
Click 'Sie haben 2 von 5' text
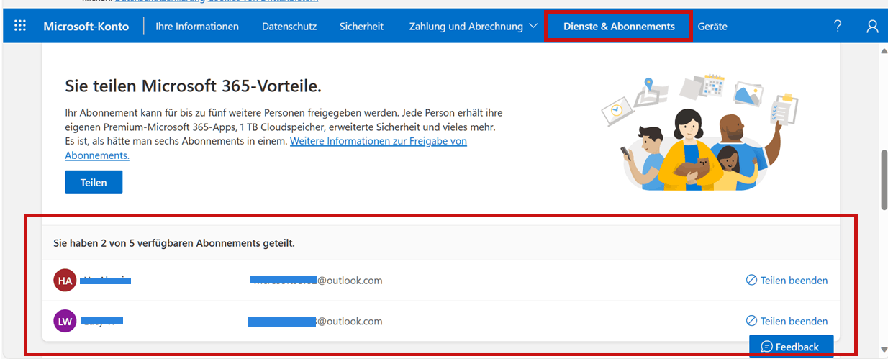[174, 243]
